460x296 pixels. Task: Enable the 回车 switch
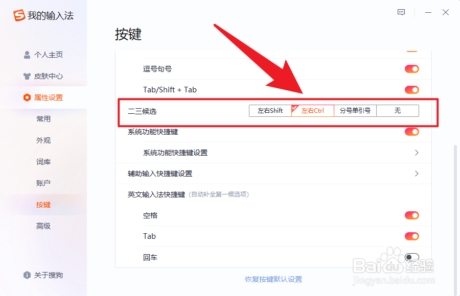tap(411, 257)
